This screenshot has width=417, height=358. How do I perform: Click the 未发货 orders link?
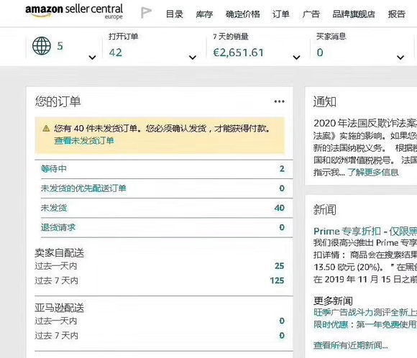(x=54, y=208)
